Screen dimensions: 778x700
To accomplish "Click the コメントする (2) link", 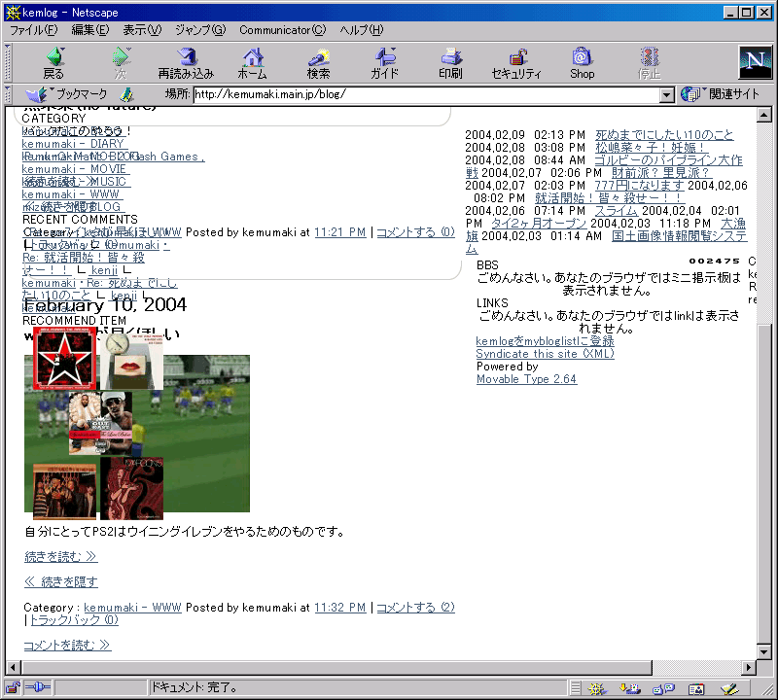I will [416, 608].
